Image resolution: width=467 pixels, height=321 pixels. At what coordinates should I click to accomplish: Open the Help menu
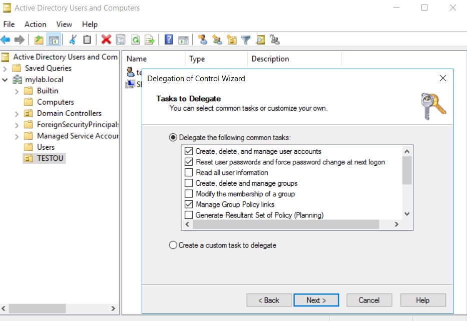(90, 25)
